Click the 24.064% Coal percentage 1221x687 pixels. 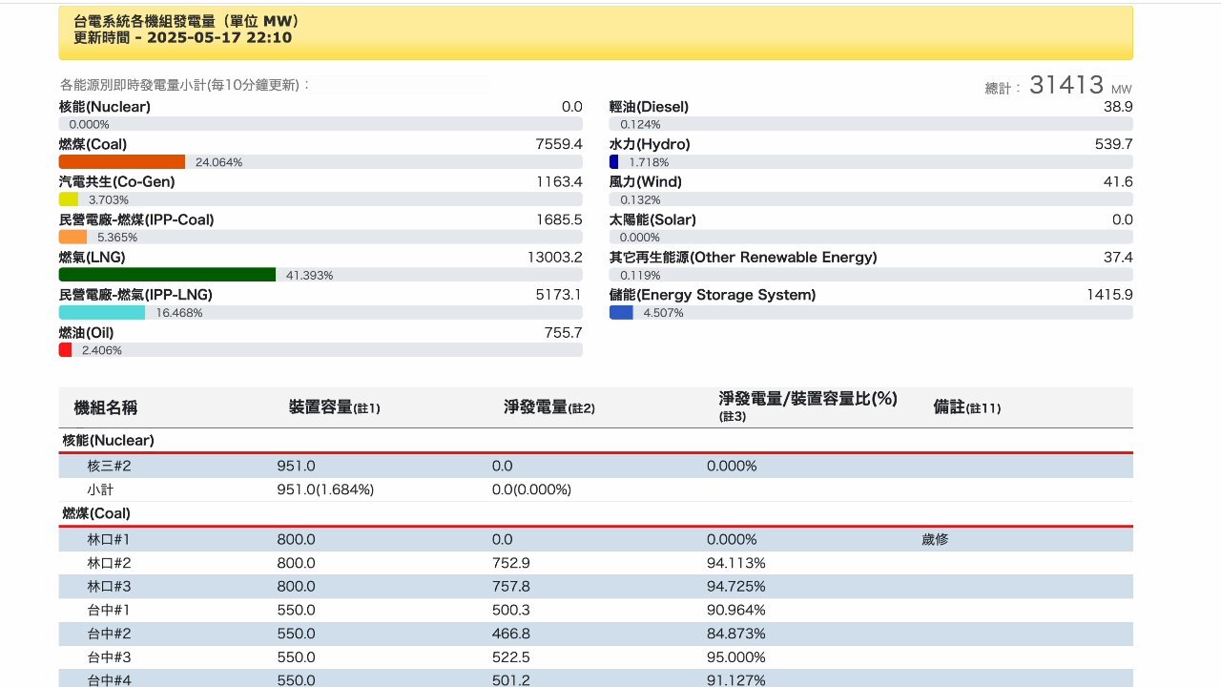(x=219, y=162)
